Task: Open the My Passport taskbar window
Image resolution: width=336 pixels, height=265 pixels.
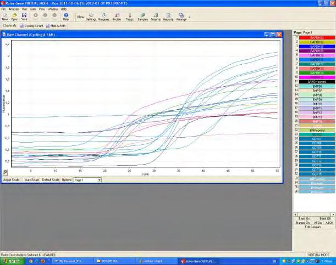Action: [73, 261]
